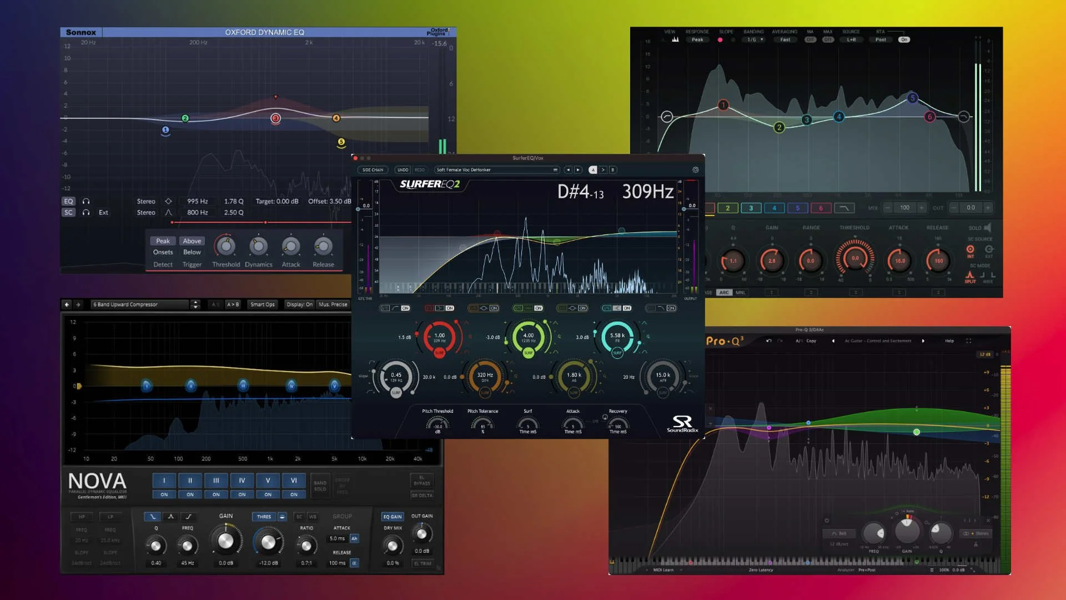Select high-cut filter band button in top-right EQ
This screenshot has height=600, width=1066.
(x=844, y=208)
